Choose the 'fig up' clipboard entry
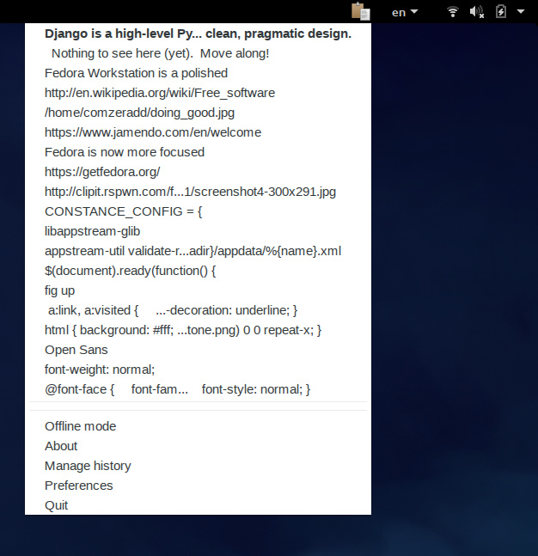Image resolution: width=538 pixels, height=556 pixels. pyautogui.click(x=198, y=290)
